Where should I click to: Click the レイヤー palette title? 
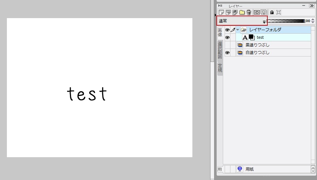click(x=235, y=6)
